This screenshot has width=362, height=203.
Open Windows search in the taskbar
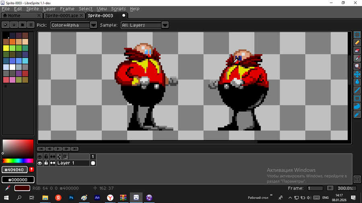pyautogui.click(x=19, y=197)
